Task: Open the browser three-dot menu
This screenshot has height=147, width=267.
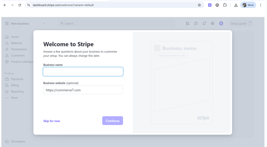Action: [260, 5]
